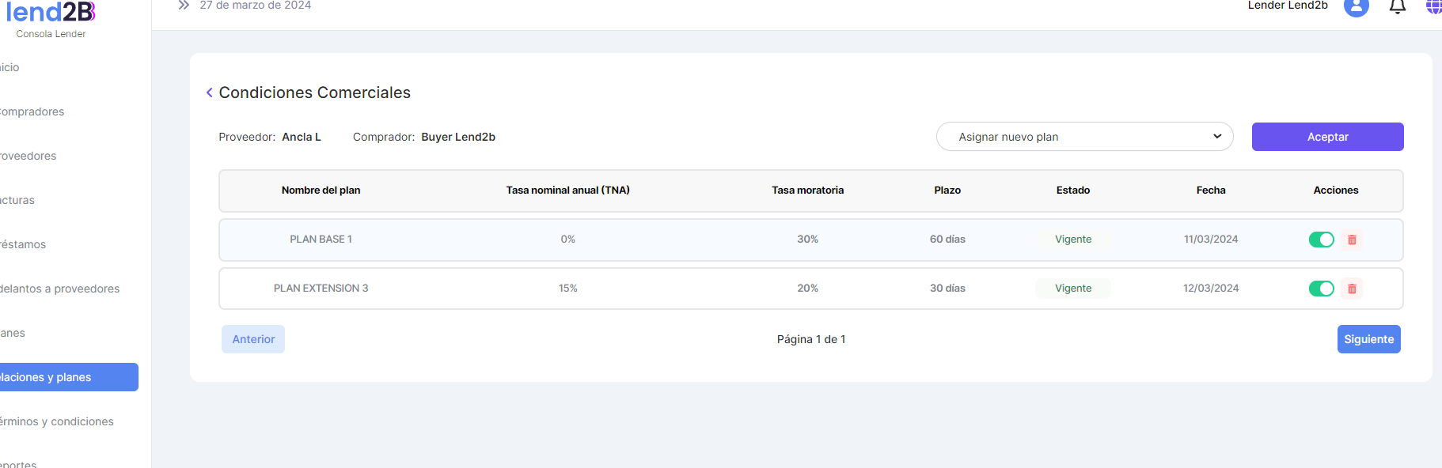Go back using Condiciones Comerciales chevron

click(210, 93)
